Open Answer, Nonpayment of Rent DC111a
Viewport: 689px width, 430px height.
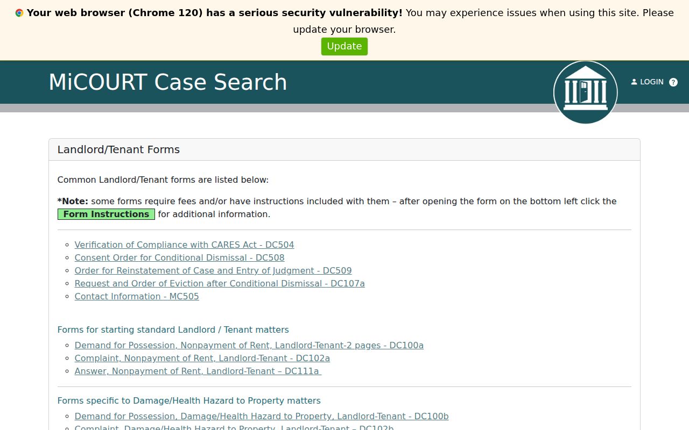click(198, 371)
